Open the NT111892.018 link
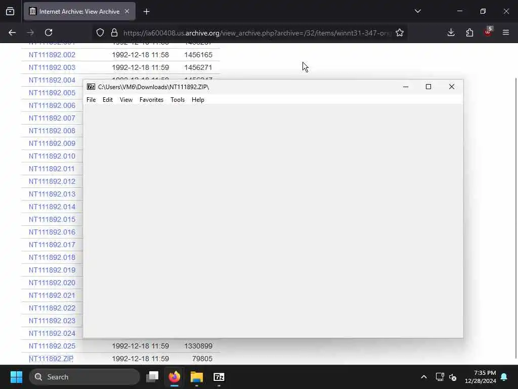518x389 pixels. [x=52, y=257]
